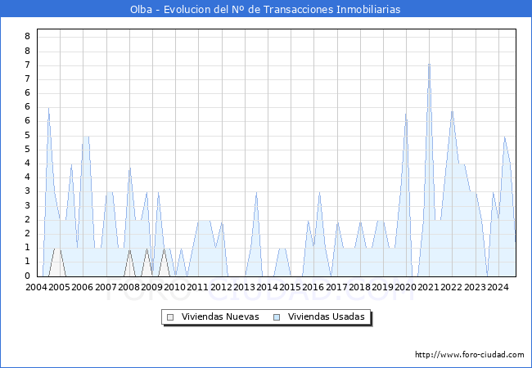Click the 2010 x-axis label
This screenshot has height=368, width=532.
tap(174, 287)
